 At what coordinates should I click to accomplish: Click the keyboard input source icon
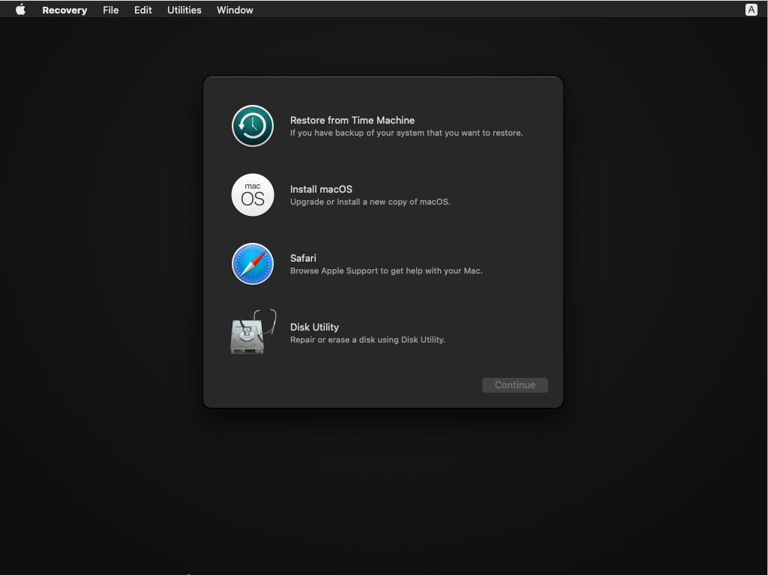751,10
